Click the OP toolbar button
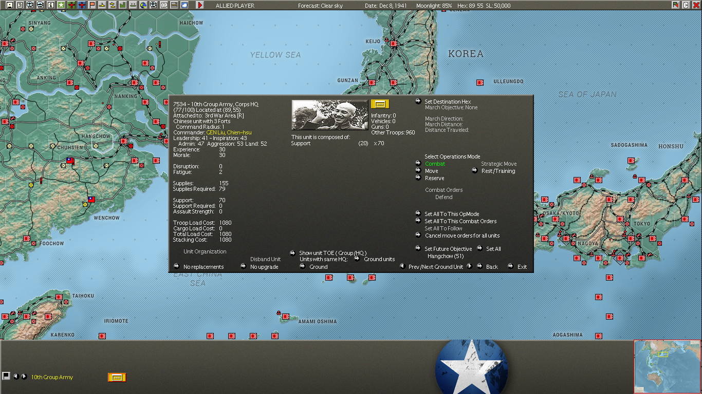The width and height of the screenshot is (702, 394). point(163,5)
